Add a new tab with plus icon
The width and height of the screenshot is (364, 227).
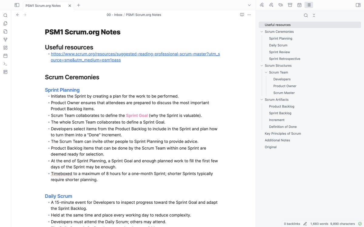(x=79, y=5)
